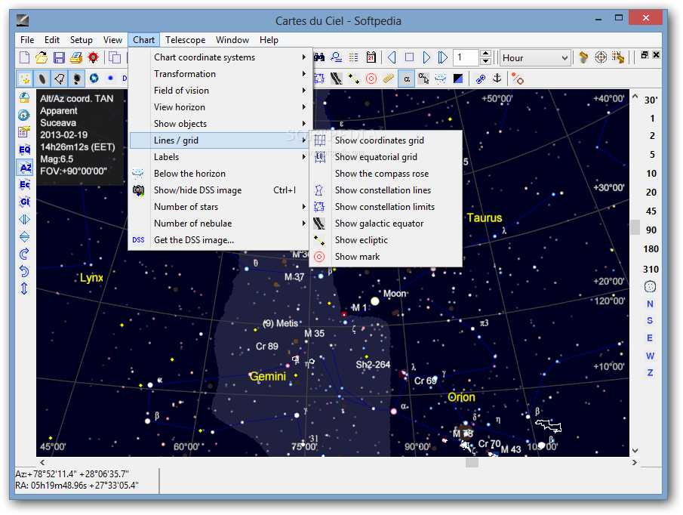Click the chain link icon in the toolbar
Screen dimensions: 683x515
pos(481,79)
